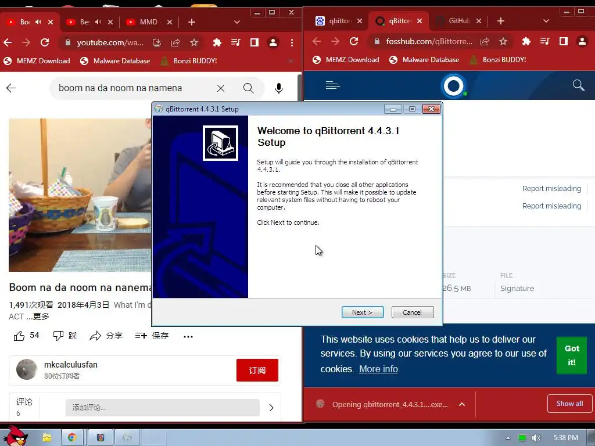This screenshot has height=446, width=595.
Task: Click Show all downloads button
Action: [x=569, y=404]
